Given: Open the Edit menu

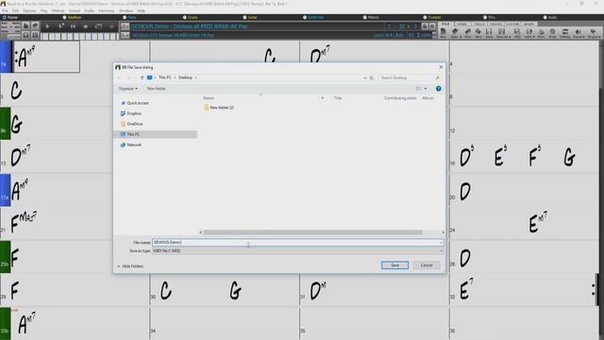Looking at the screenshot, I should click(x=15, y=10).
